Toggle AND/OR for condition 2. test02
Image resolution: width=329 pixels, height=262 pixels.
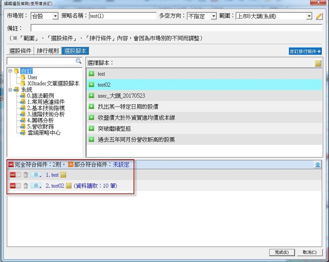click(15, 185)
